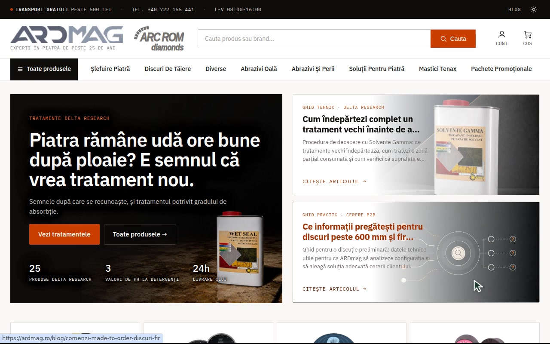Click CITEȘTE ARTICOLUL under discuri peste 600 mm article
This screenshot has height=344, width=550.
click(334, 289)
